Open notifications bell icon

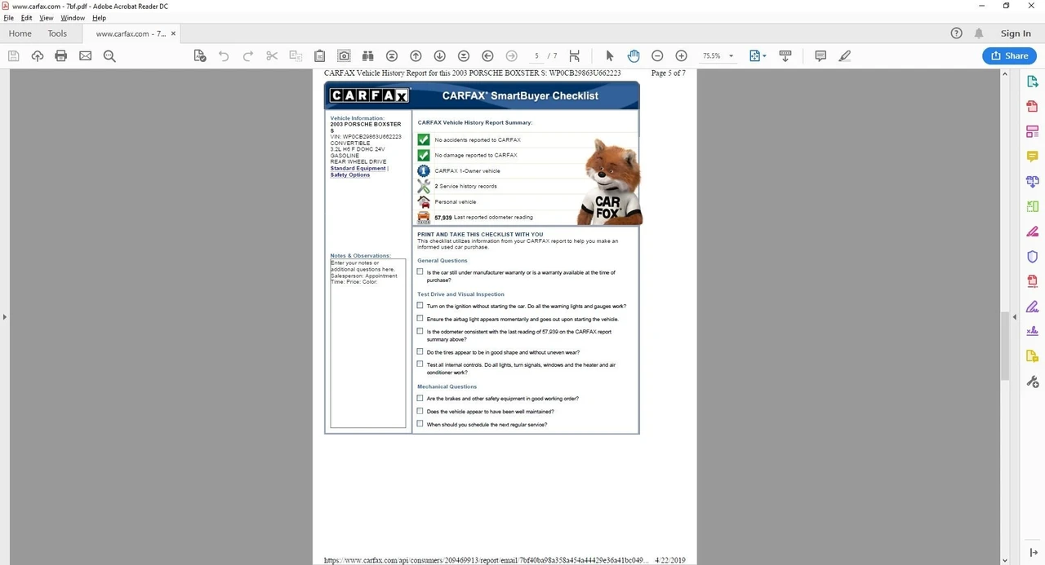979,33
